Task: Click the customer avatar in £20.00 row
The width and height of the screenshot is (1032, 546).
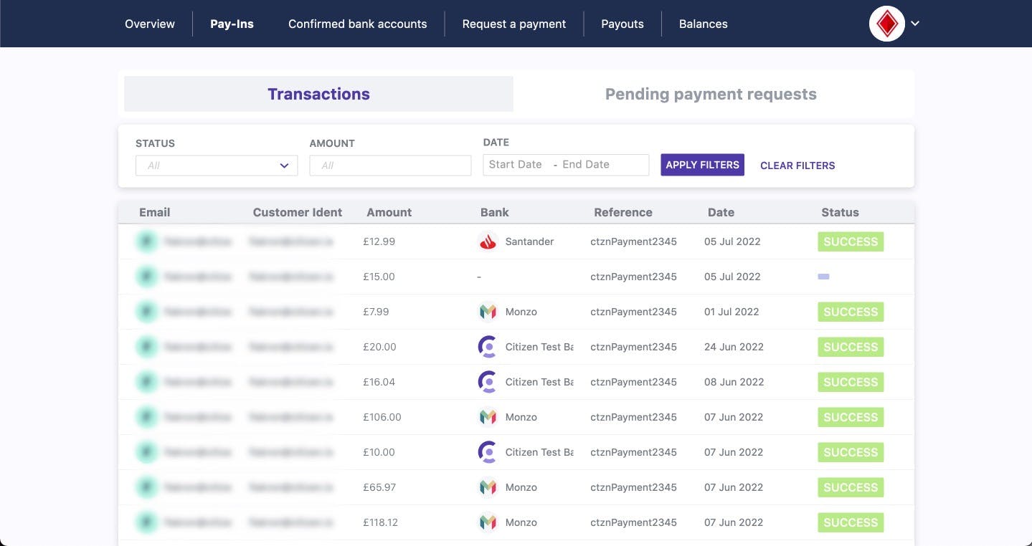Action: click(x=147, y=347)
